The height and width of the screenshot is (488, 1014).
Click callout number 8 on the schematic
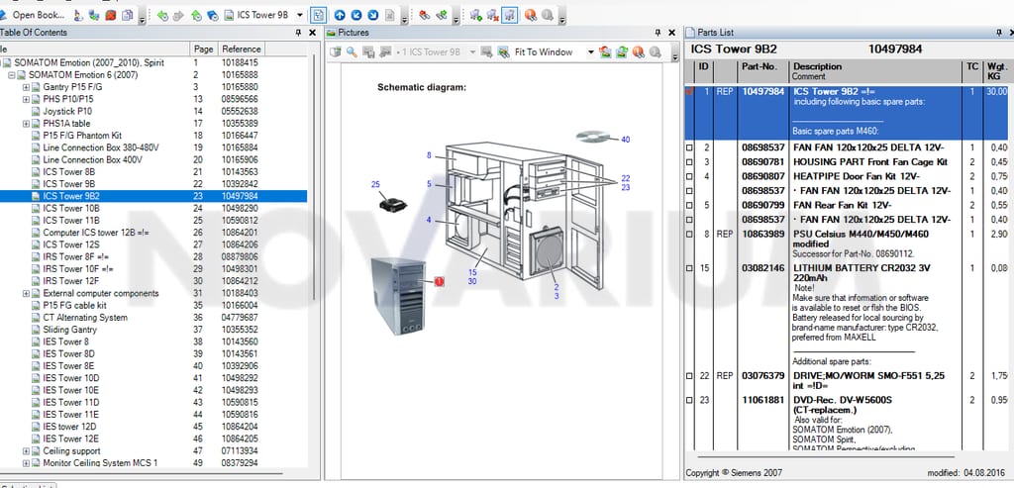point(429,155)
